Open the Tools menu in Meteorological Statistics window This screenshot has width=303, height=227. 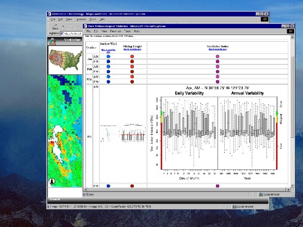(x=127, y=31)
